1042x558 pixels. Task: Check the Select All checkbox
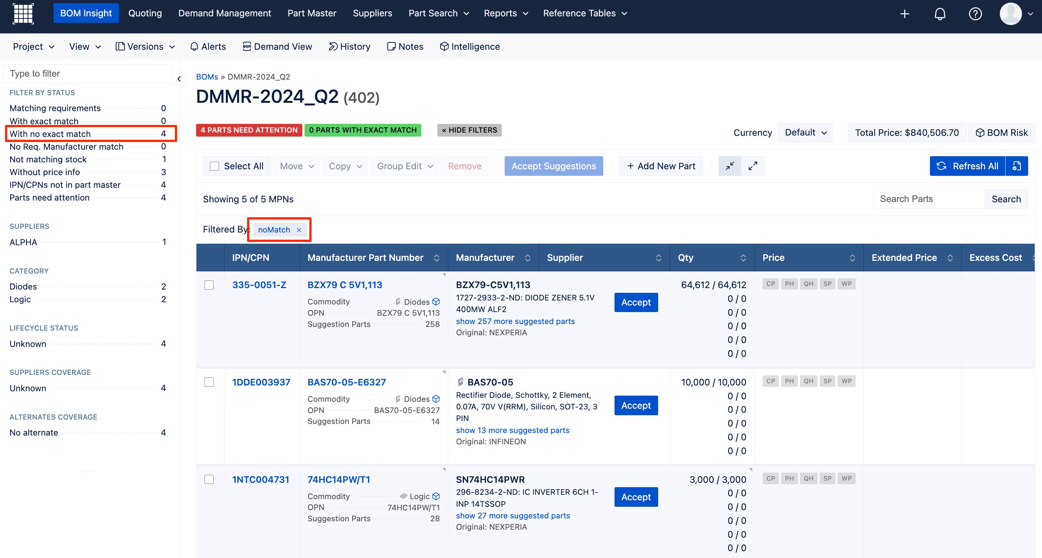coord(214,166)
